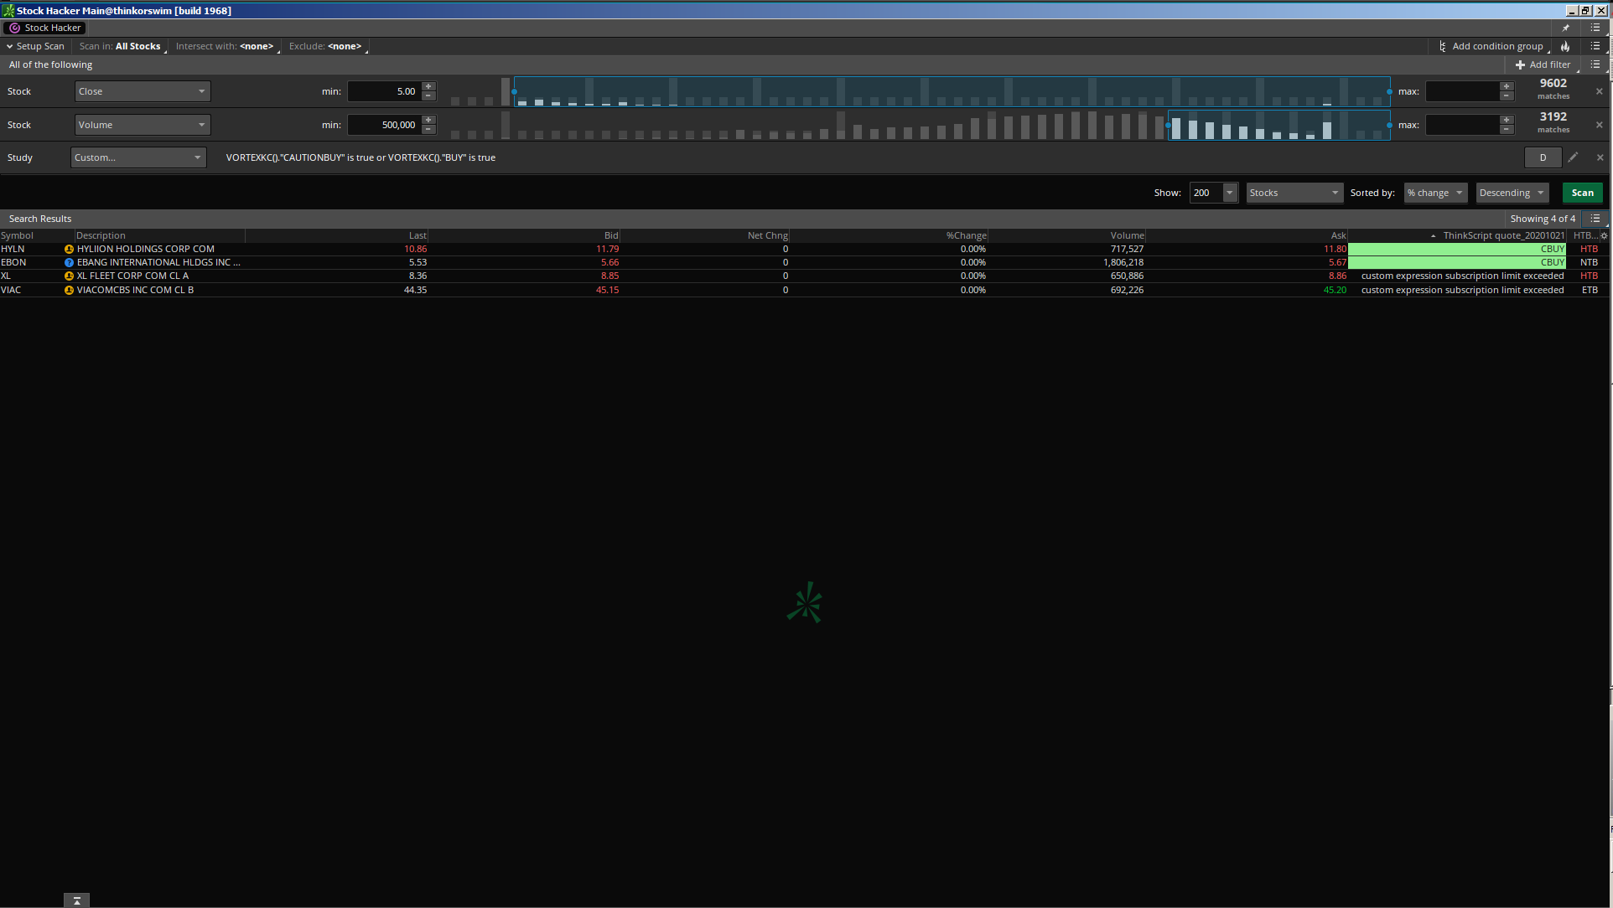
Task: Open the scan query menu beside flame icon
Action: [1595, 46]
